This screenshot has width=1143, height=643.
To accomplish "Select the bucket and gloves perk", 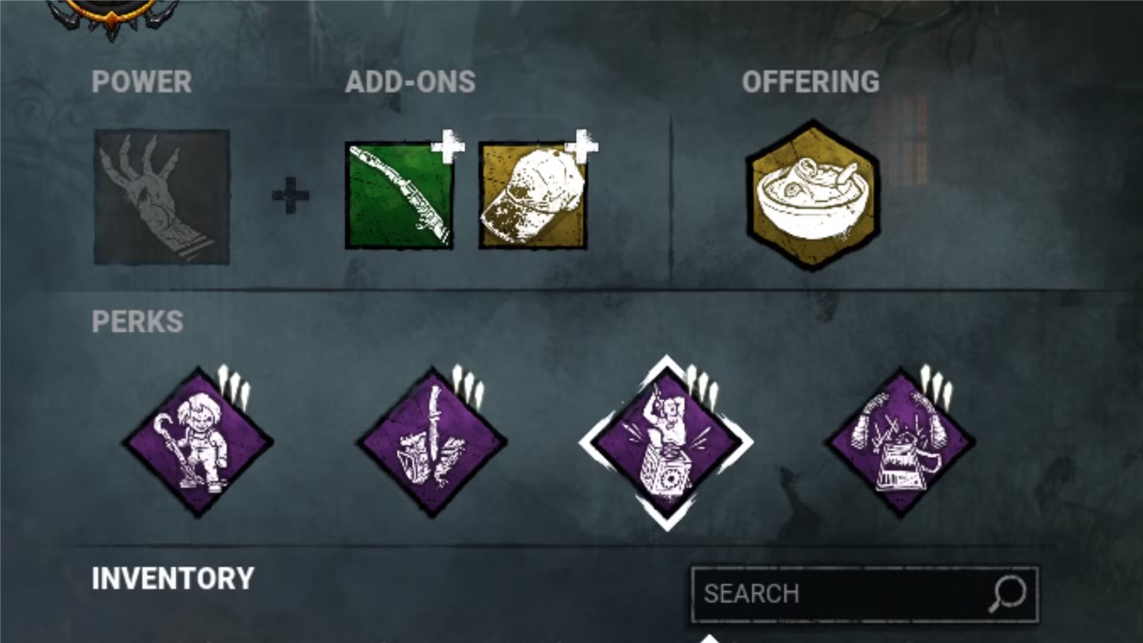I will point(900,442).
